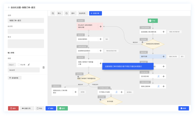
Task: Click the 自动布局 toolbar button
Action: 83,13
